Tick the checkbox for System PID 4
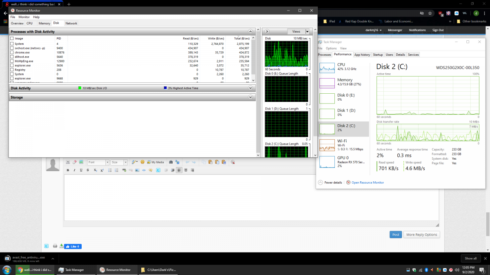This screenshot has height=275, width=490. click(12, 44)
